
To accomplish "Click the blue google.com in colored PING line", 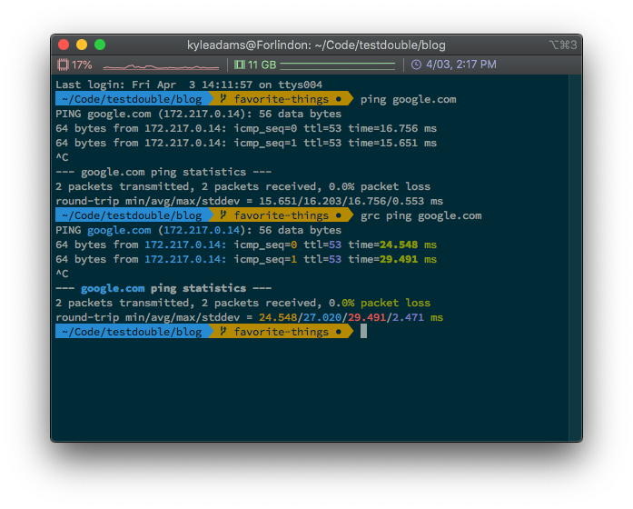I will click(119, 230).
